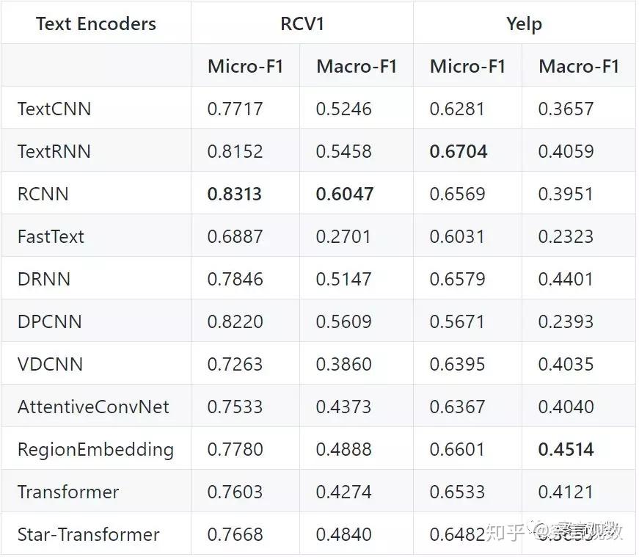Screen dimensions: 639x557
Task: Select the AttentiveConvNet row label
Action: (x=93, y=407)
